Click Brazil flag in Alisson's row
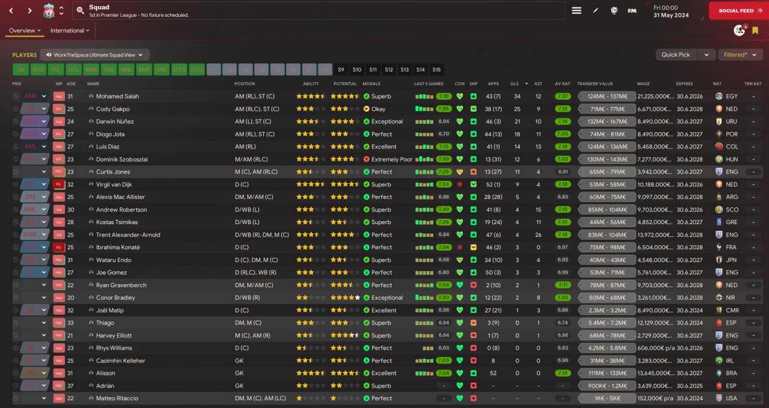This screenshot has height=408, width=769. 719,373
